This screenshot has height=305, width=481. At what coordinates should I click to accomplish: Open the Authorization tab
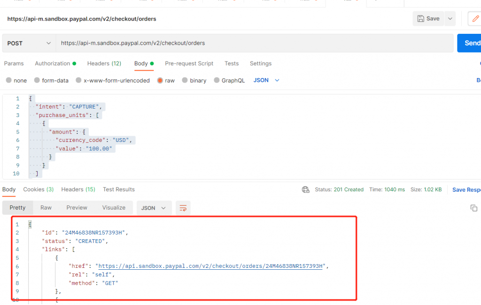55,63
